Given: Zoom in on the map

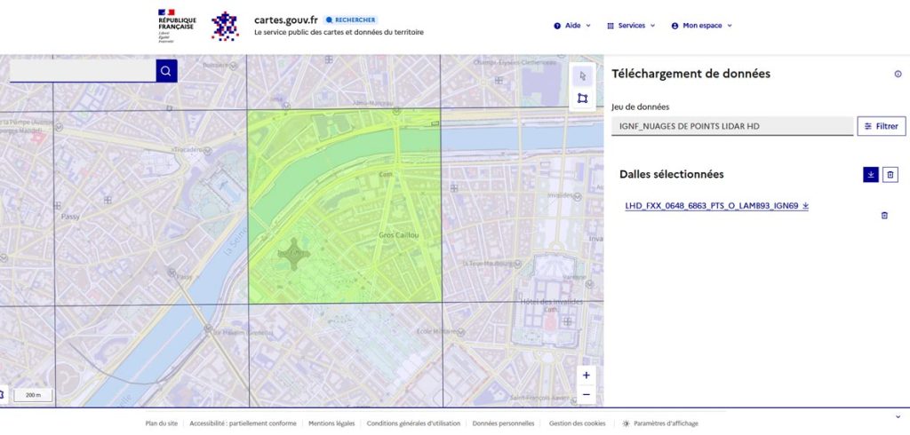Looking at the screenshot, I should tap(587, 376).
